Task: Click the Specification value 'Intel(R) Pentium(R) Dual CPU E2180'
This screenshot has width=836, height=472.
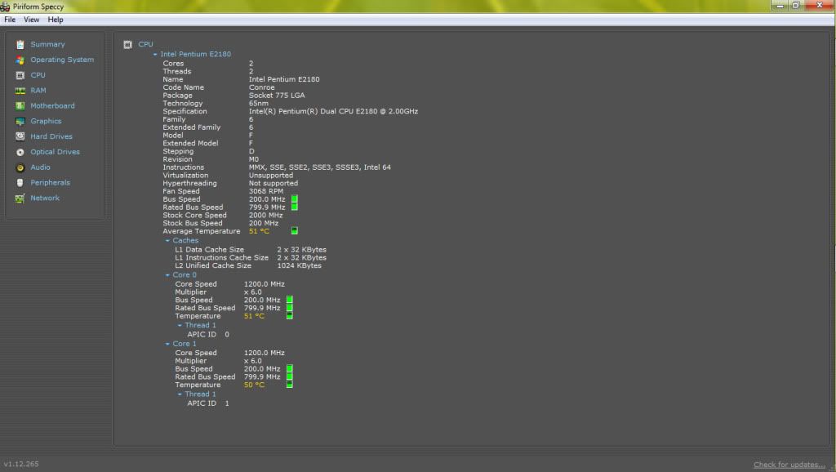Action: tap(333, 111)
